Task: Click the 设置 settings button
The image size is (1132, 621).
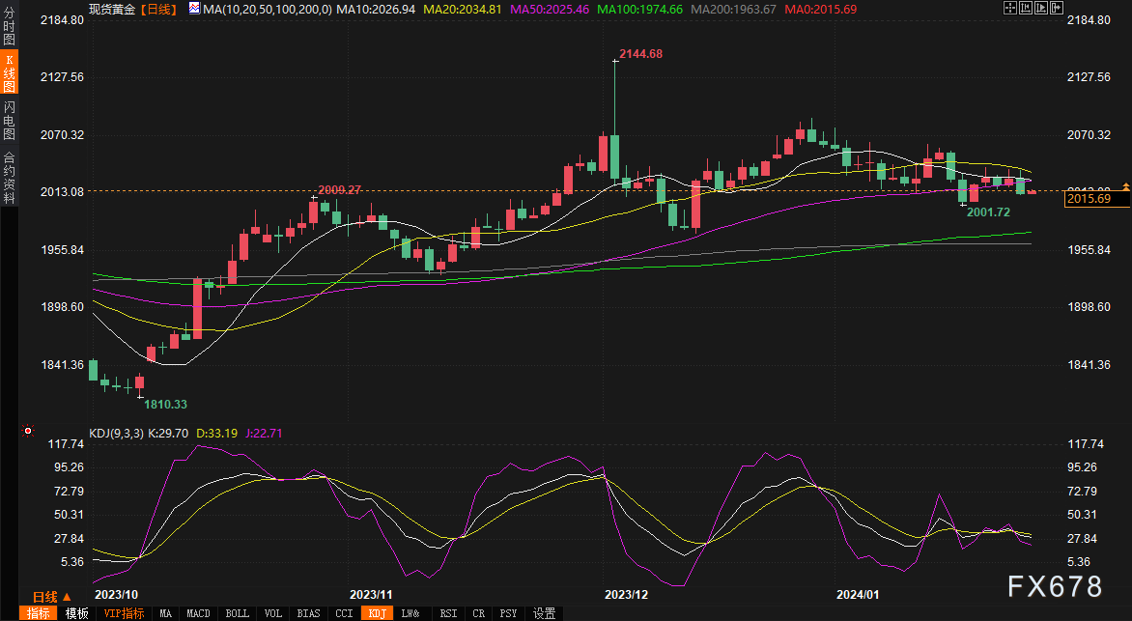Action: click(x=544, y=613)
